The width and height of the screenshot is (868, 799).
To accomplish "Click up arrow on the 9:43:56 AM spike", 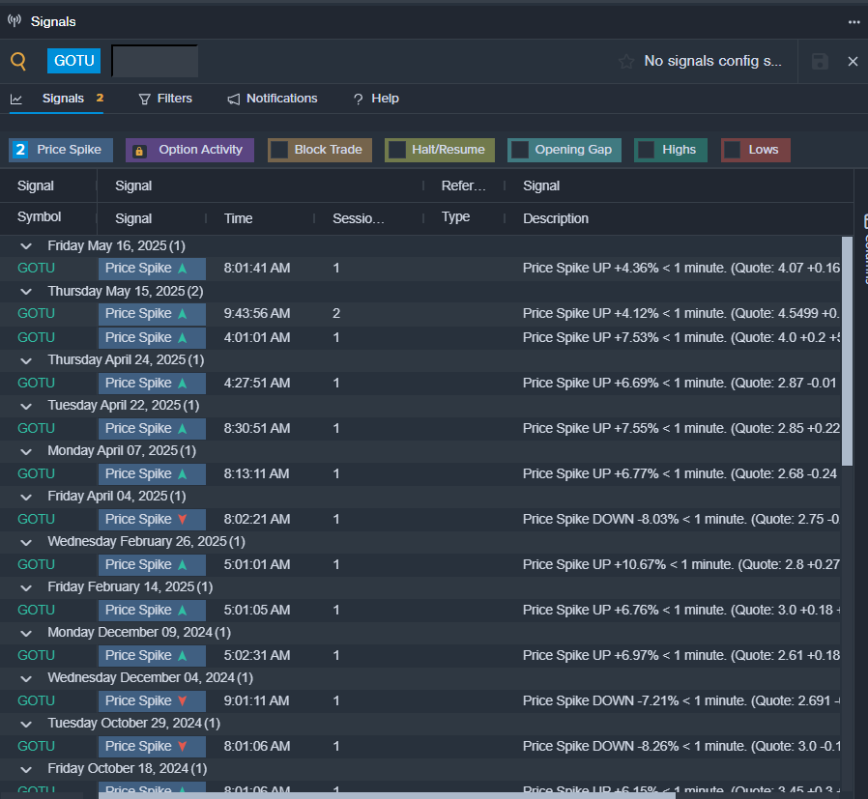I will click(x=182, y=314).
